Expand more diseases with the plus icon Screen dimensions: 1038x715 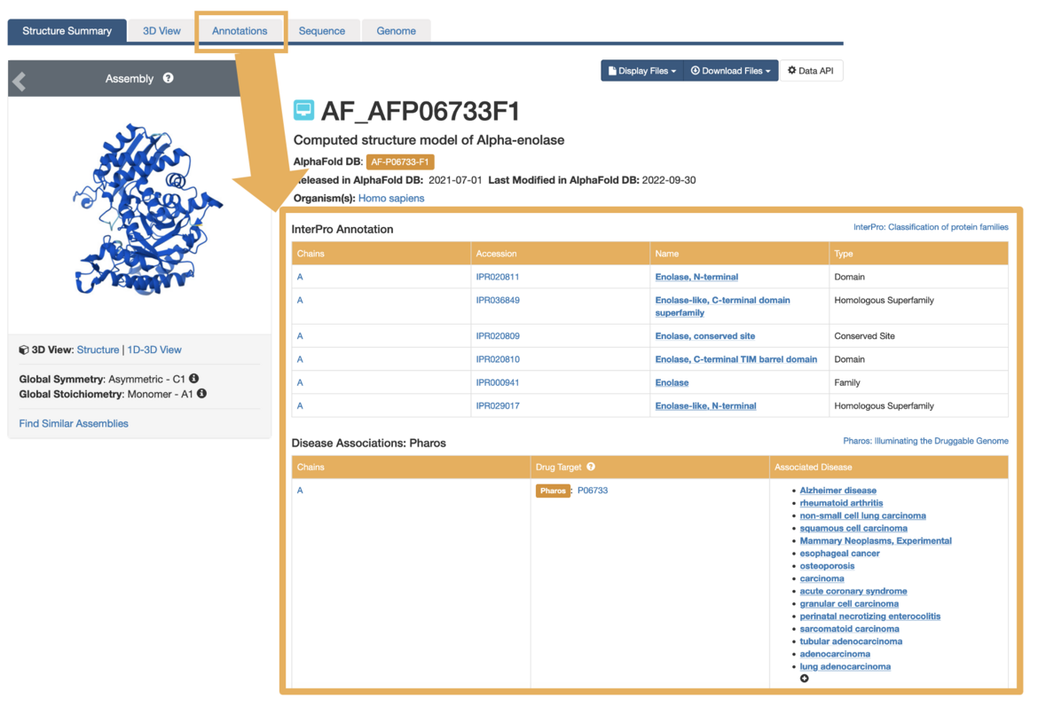[804, 678]
